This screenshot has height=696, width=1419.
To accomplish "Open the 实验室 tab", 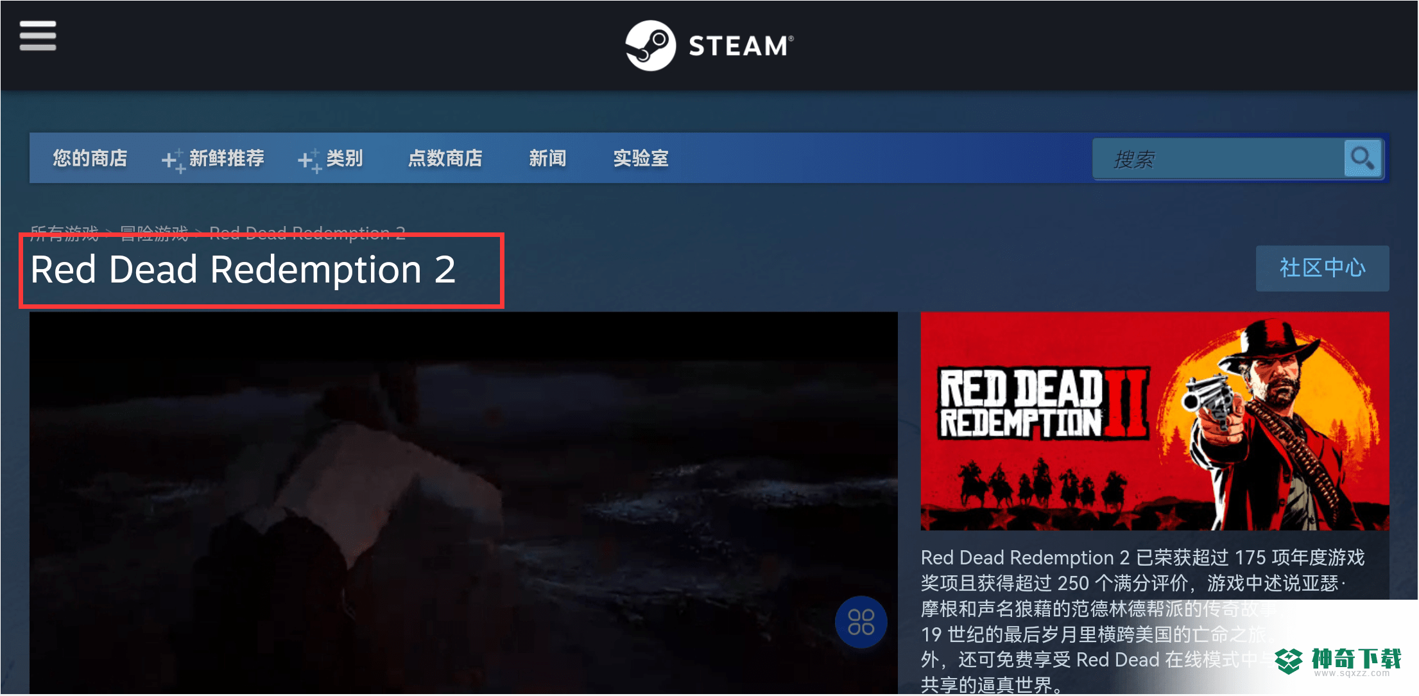I will click(641, 158).
